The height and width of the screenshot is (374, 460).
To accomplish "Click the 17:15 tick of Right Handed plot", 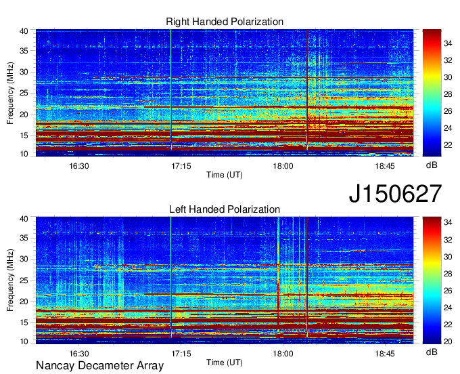I will click(x=181, y=166).
